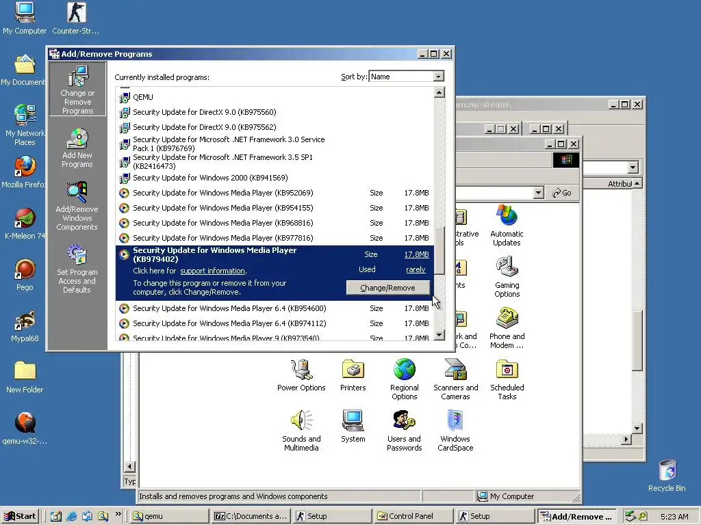This screenshot has width=701, height=525.
Task: Select Windows Media Player update KB968816
Action: click(x=275, y=223)
